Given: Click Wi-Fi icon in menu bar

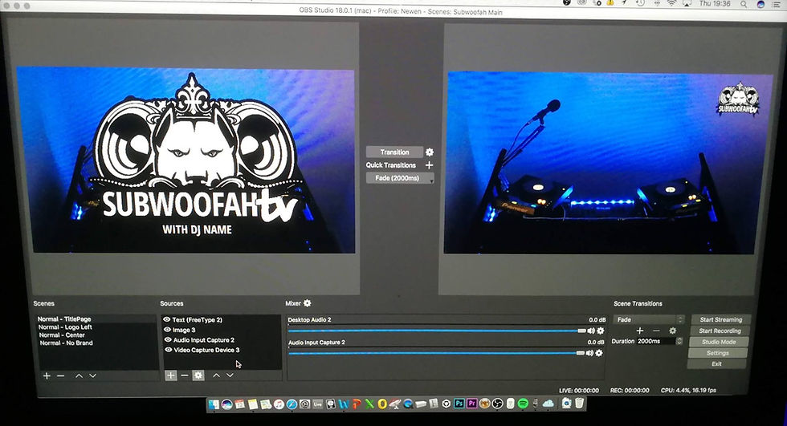Looking at the screenshot, I should click(671, 3).
